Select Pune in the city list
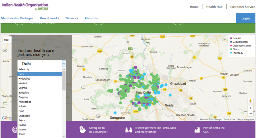256x138 pixels. [x=40, y=111]
